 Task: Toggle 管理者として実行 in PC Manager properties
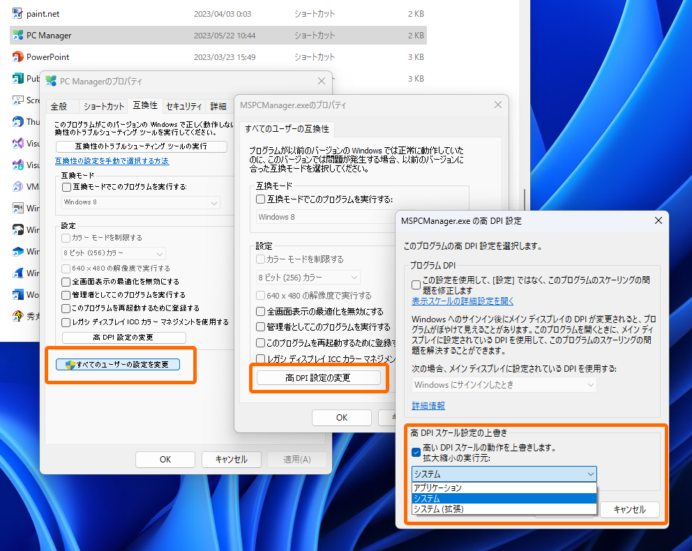[x=66, y=295]
